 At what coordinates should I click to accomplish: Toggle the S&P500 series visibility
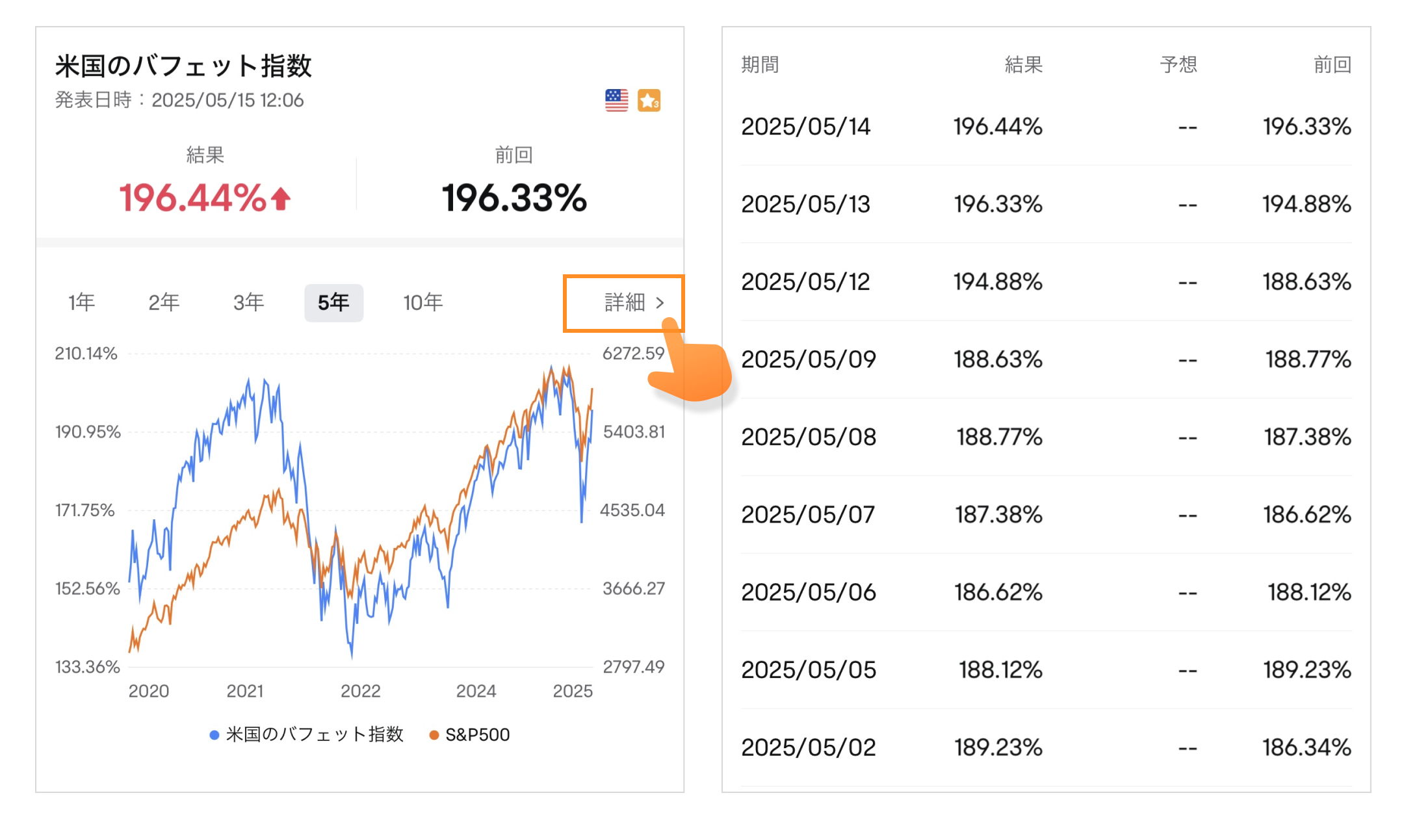coord(478,734)
